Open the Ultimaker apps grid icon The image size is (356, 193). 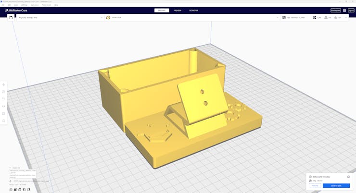click(x=344, y=11)
